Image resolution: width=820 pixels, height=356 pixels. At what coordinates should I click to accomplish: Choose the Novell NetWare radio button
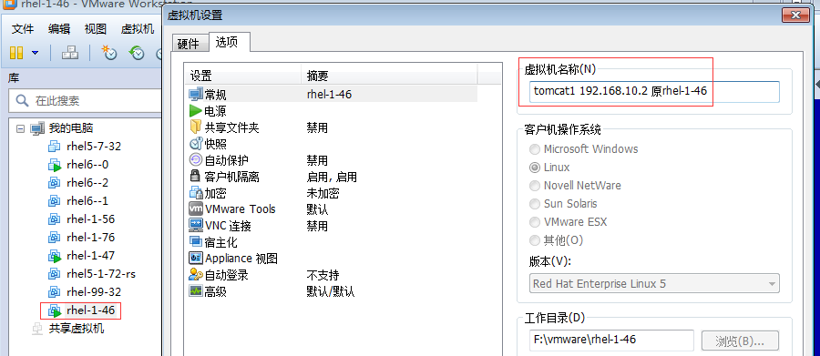pyautogui.click(x=535, y=186)
